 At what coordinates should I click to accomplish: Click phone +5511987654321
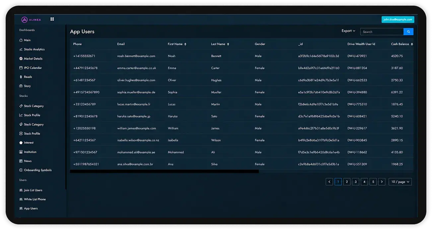86,164
